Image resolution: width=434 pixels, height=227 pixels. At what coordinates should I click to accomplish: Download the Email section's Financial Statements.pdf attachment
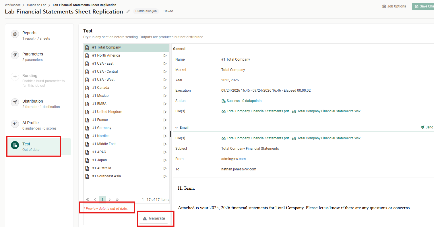point(255,138)
